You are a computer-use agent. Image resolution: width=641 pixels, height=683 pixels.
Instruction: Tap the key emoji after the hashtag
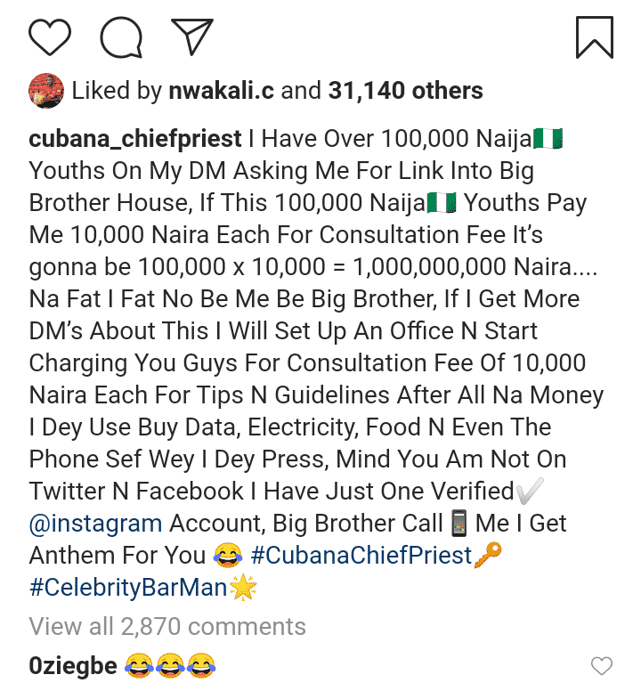pyautogui.click(x=488, y=555)
